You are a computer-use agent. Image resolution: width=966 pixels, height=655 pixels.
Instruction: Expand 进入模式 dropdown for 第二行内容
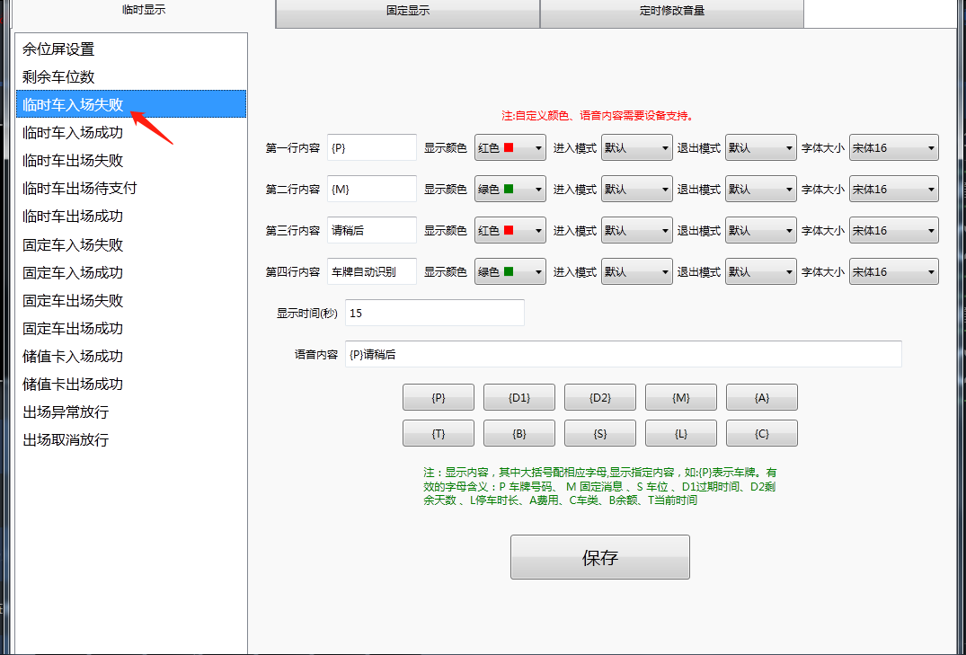636,190
